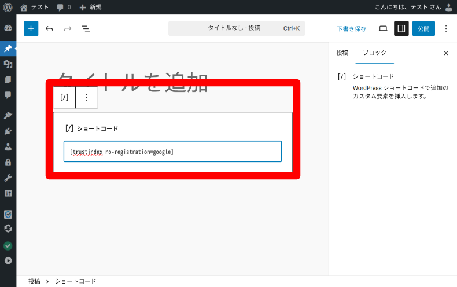457x287 pixels.
Task: Open the editor options three-dot menu
Action: (x=445, y=28)
